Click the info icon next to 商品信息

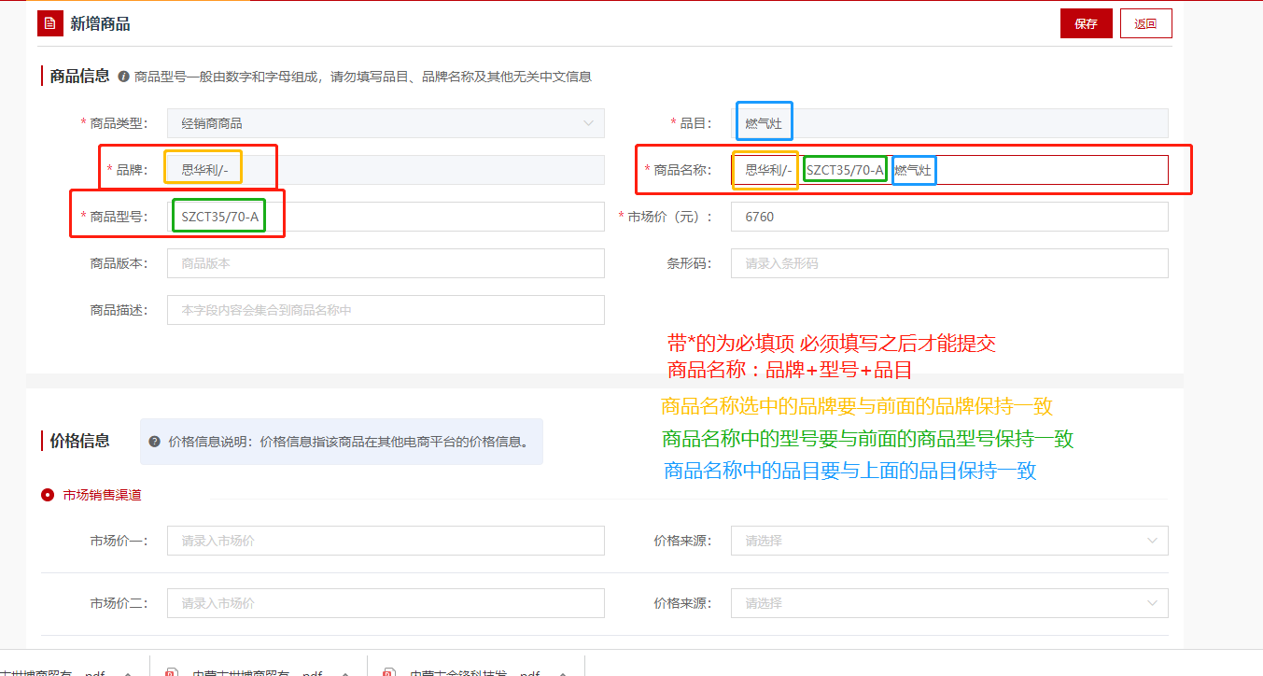point(123,77)
